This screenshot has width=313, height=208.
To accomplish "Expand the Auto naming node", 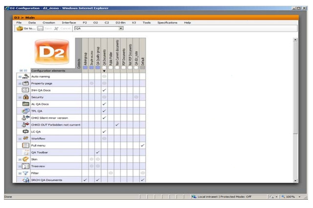I will coord(20,77).
